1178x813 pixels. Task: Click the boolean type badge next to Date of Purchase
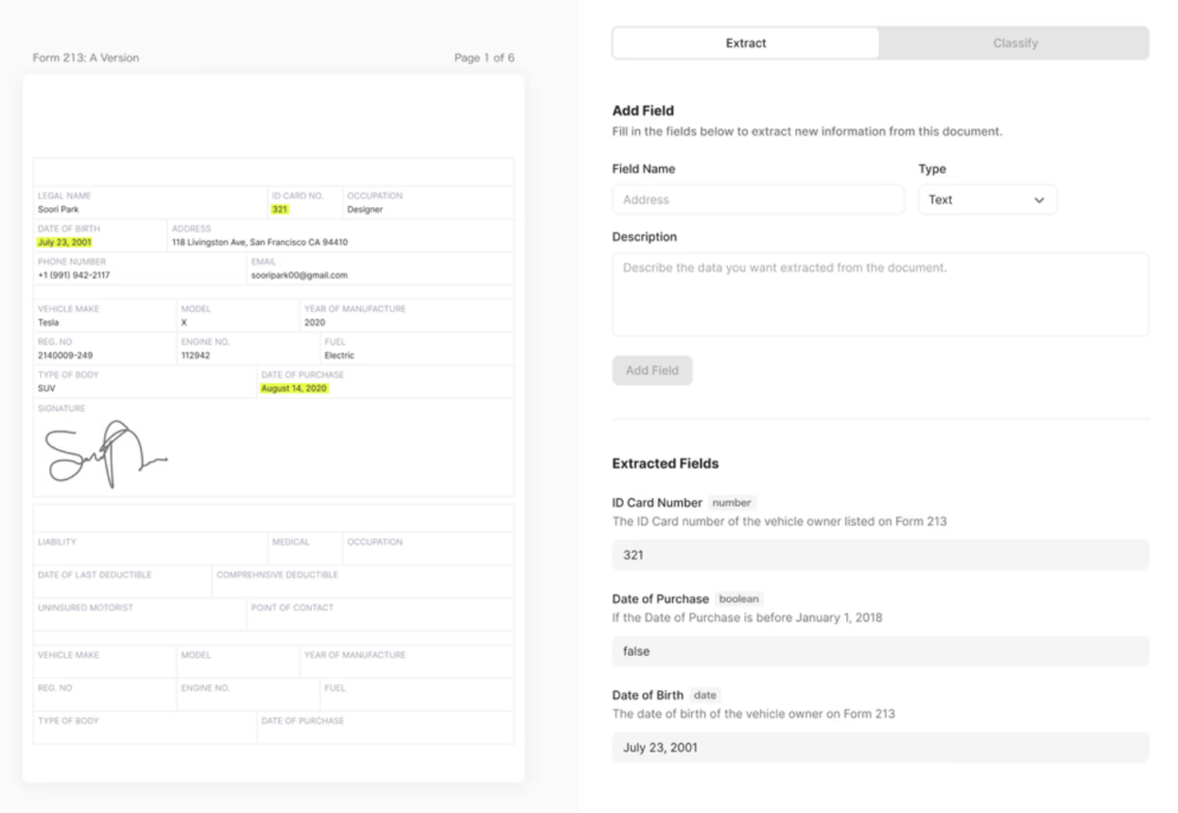point(739,599)
